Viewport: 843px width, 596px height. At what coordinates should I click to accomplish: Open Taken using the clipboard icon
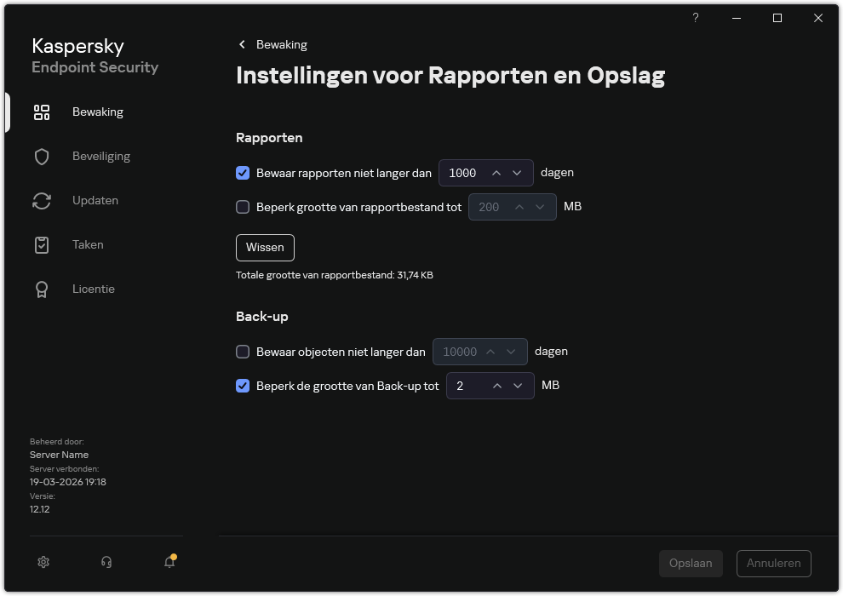coord(41,244)
